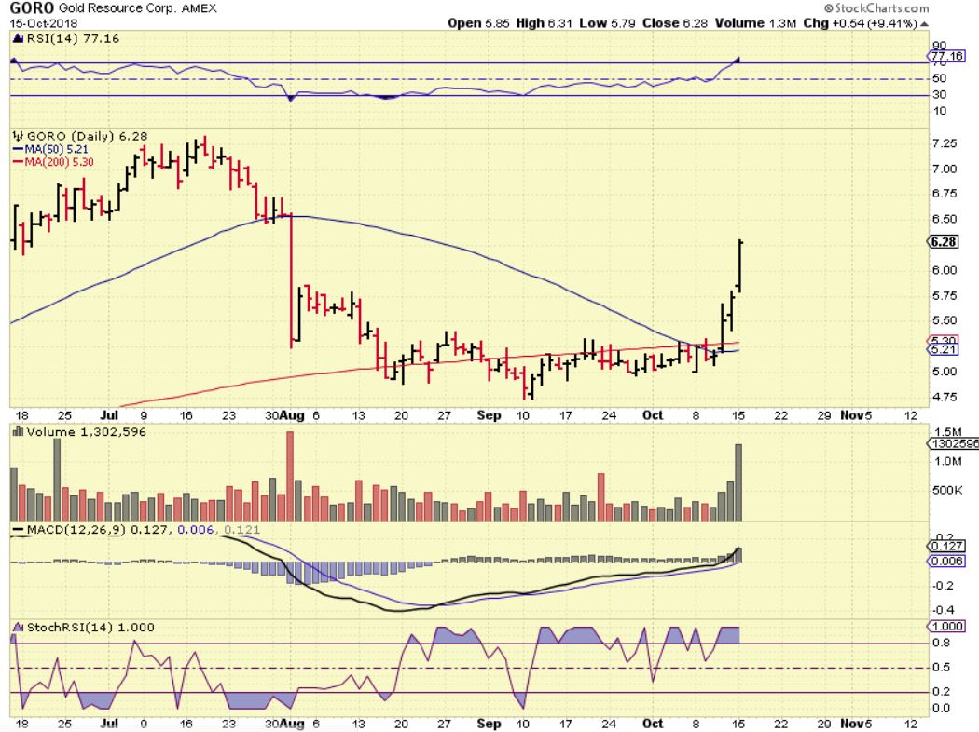Click the Volume panel histogram icon
Image resolution: width=979 pixels, height=732 pixels.
[18, 431]
